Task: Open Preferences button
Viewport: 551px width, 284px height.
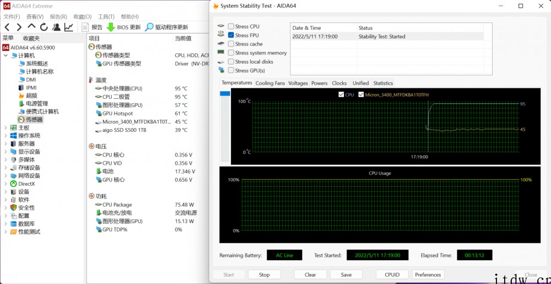Action: click(428, 275)
